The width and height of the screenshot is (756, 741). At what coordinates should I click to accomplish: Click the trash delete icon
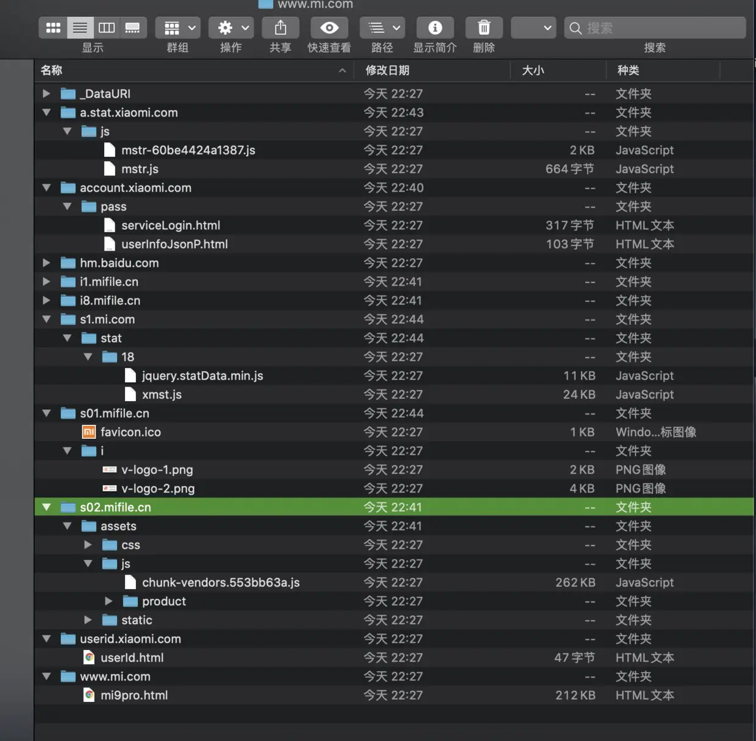484,28
